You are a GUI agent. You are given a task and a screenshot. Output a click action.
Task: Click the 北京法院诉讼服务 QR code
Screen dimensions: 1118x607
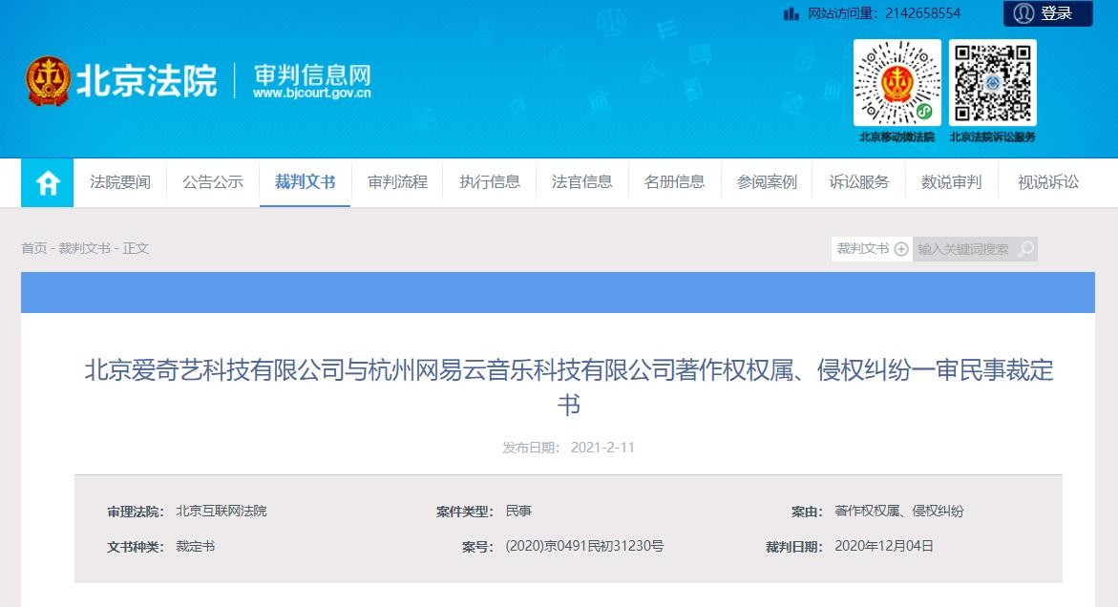tap(992, 83)
